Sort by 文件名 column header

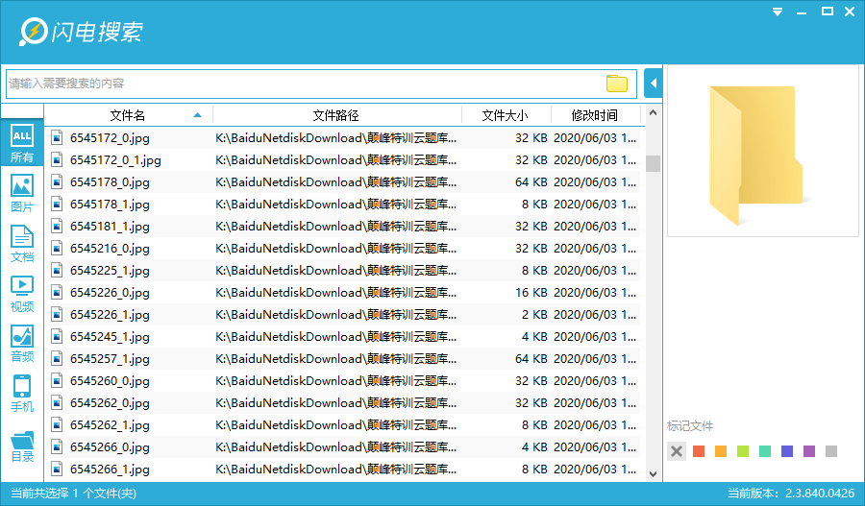[x=128, y=115]
